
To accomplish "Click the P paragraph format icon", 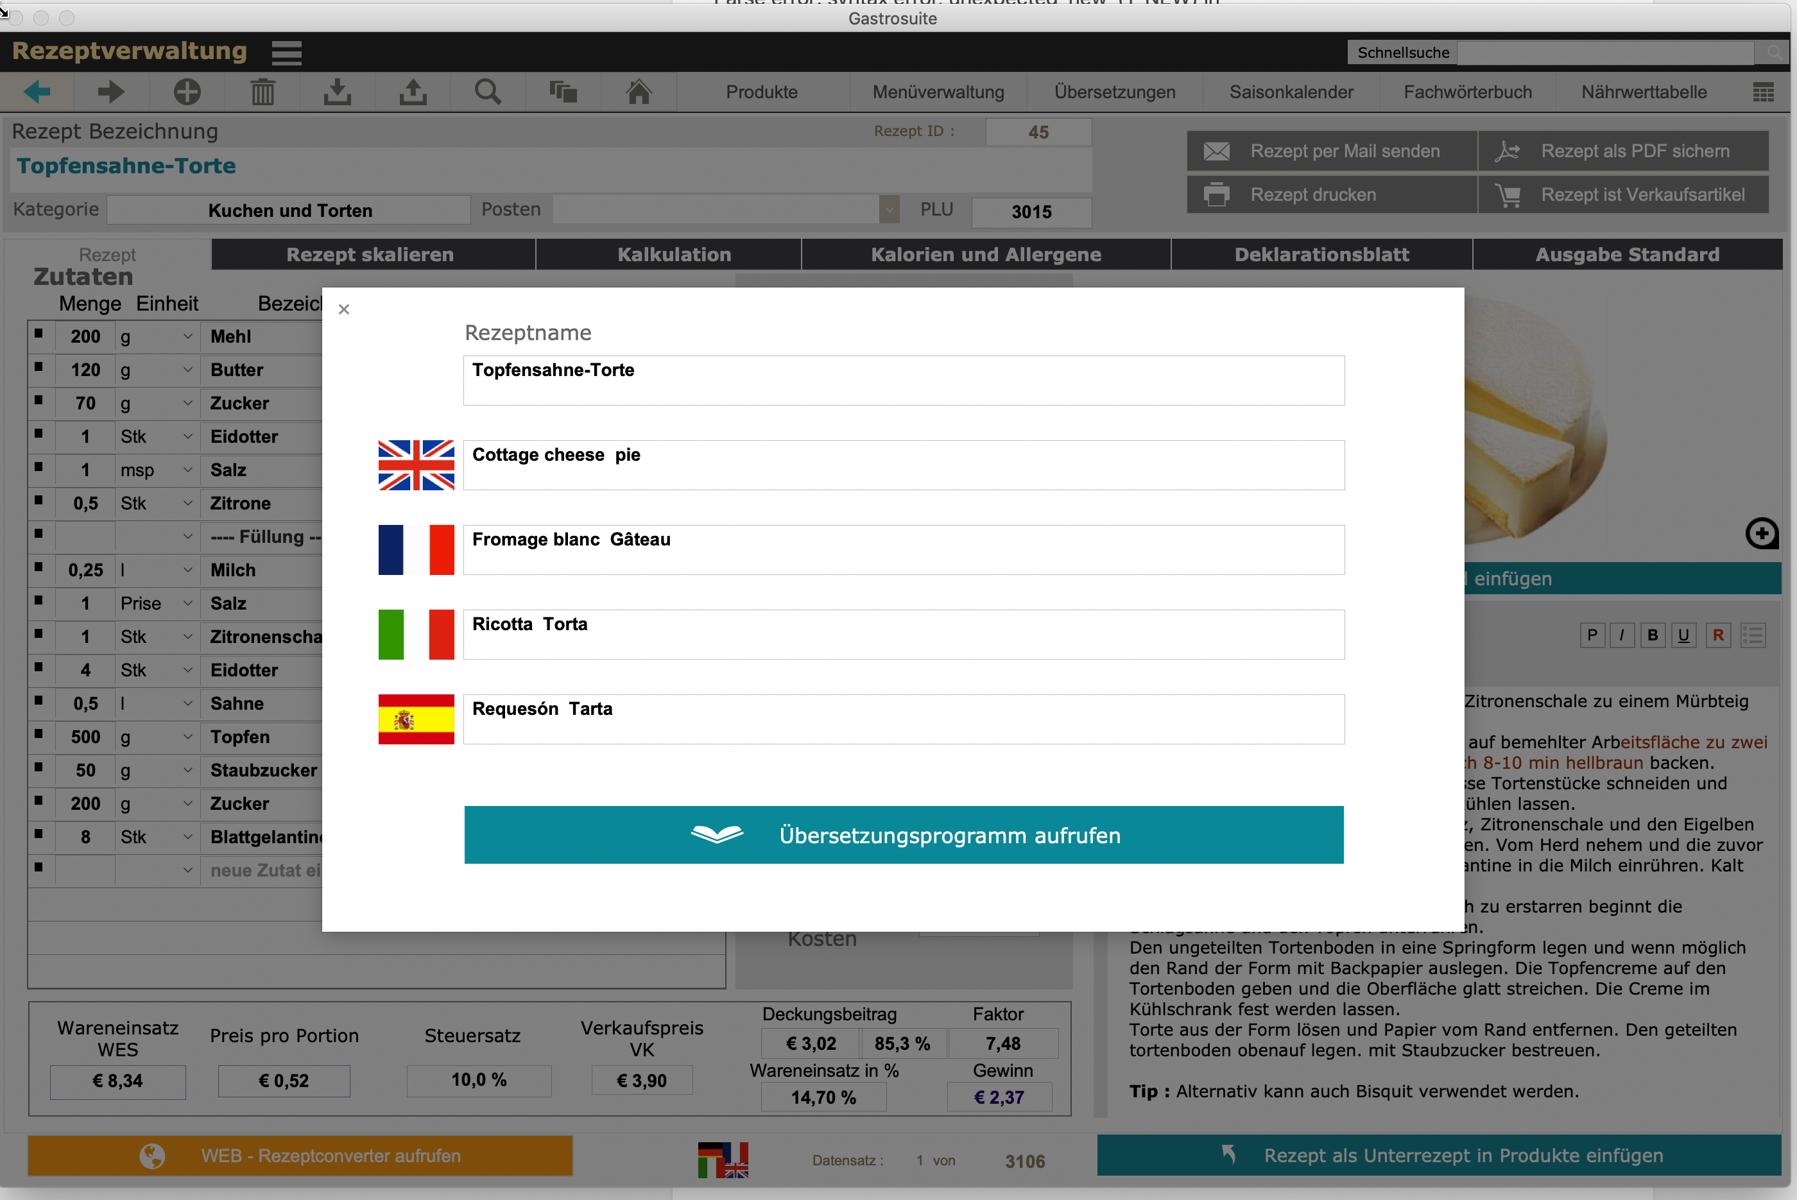I will click(x=1592, y=635).
